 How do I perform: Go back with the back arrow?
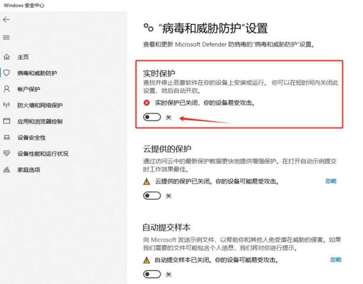[x=7, y=20]
